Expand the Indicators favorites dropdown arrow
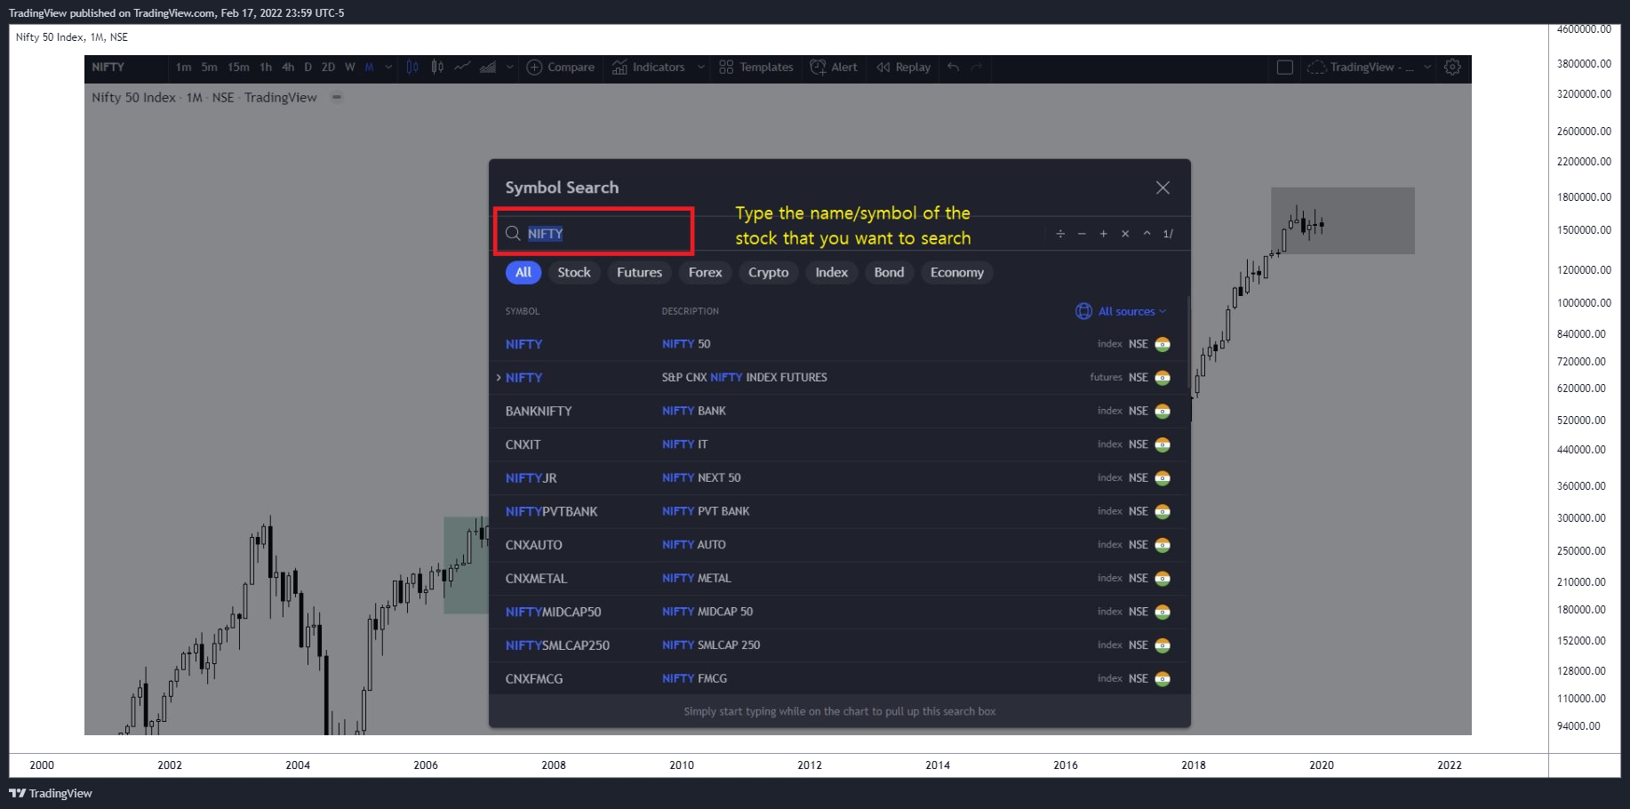The width and height of the screenshot is (1630, 809). pos(700,67)
